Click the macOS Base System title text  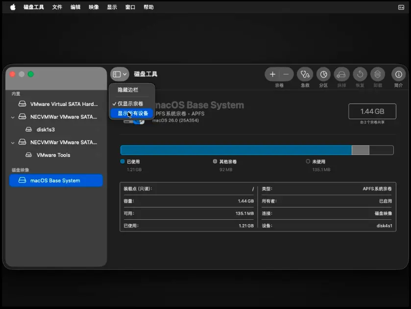200,105
